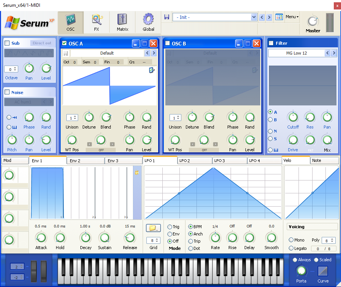Click the portamento Curve icon

pyautogui.click(x=323, y=271)
